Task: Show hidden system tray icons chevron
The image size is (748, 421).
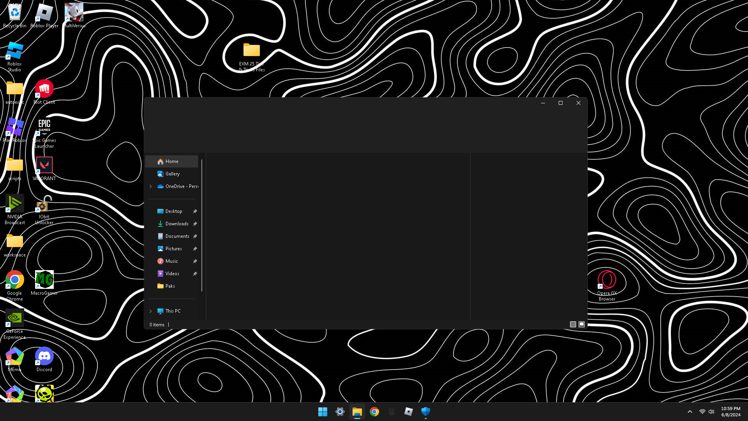Action: [x=690, y=412]
